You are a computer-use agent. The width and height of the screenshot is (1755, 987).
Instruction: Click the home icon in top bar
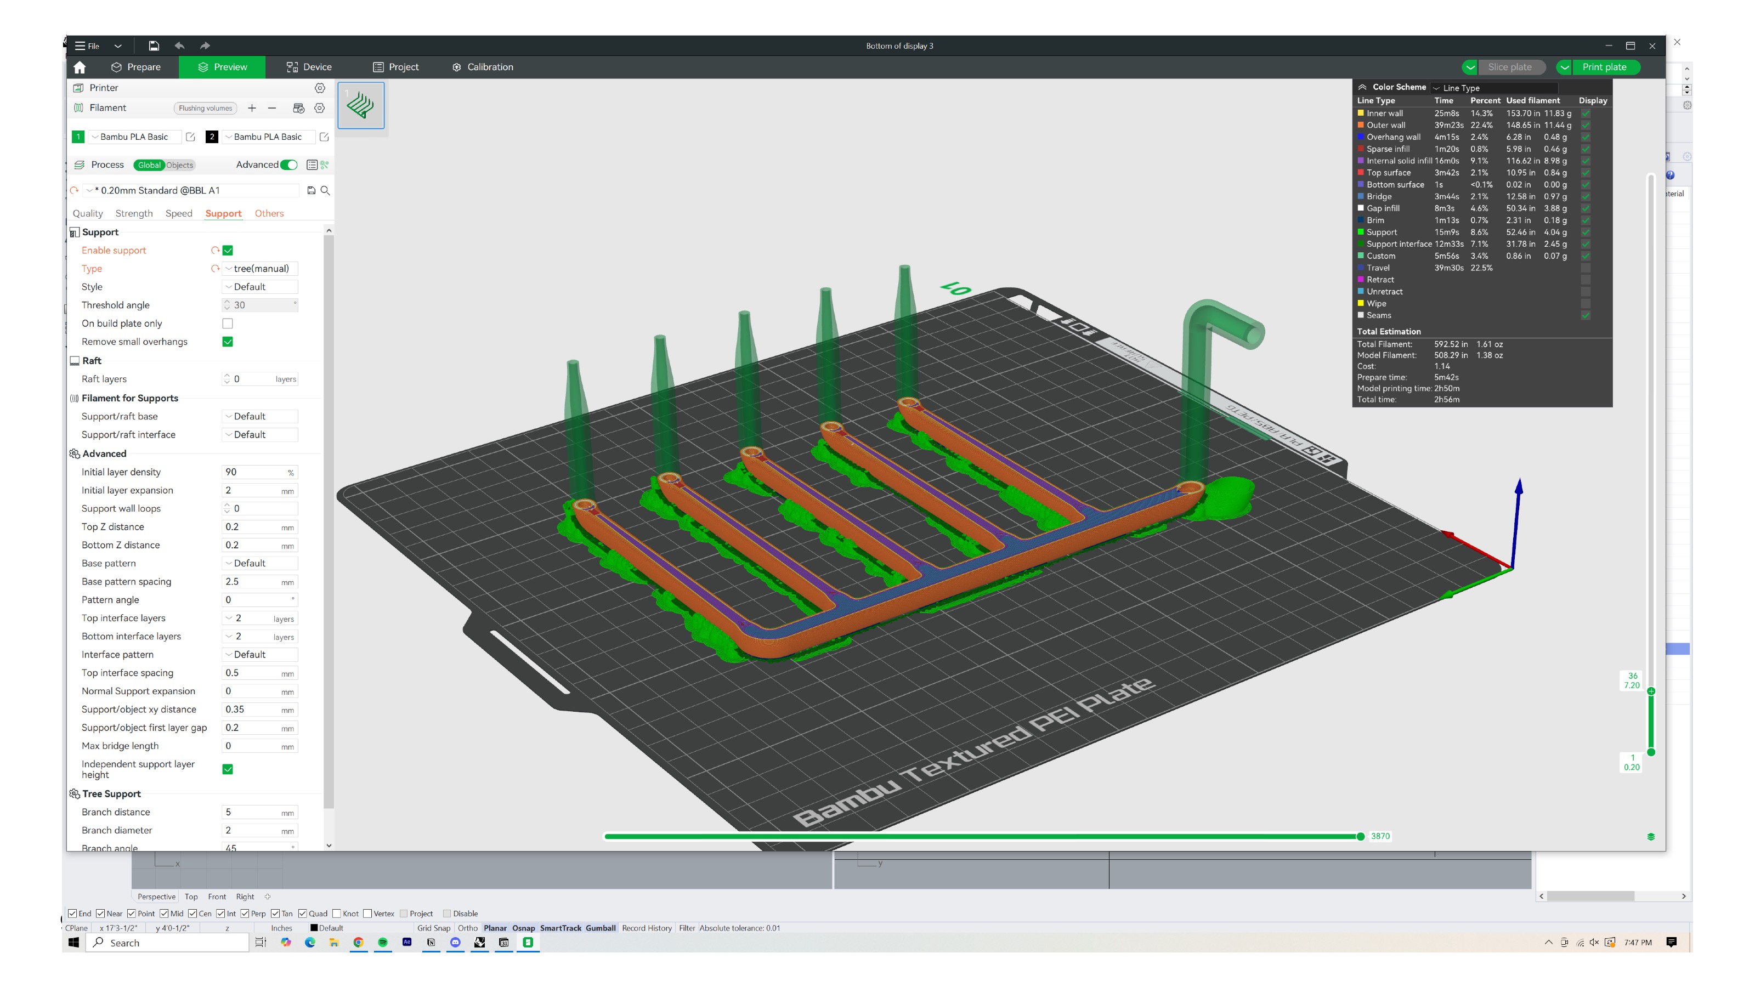click(x=80, y=67)
